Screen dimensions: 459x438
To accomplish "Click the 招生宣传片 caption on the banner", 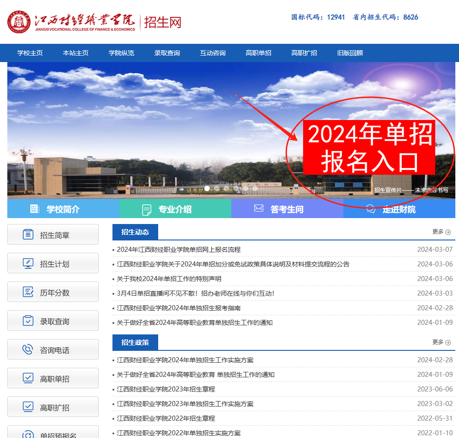I will [x=411, y=190].
